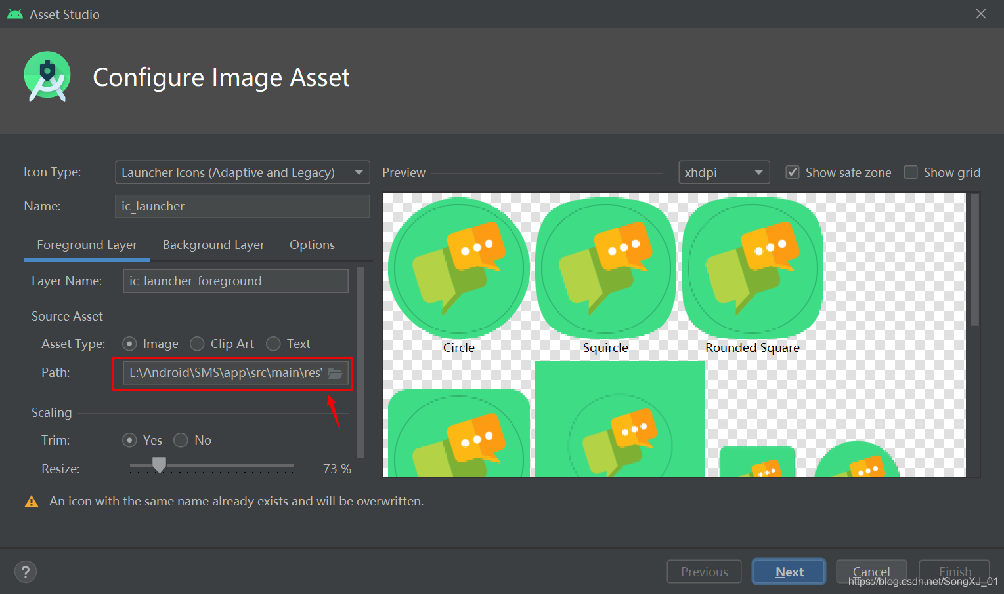Screen dimensions: 1004x594
Task: Click the Preview label
Action: coord(404,172)
